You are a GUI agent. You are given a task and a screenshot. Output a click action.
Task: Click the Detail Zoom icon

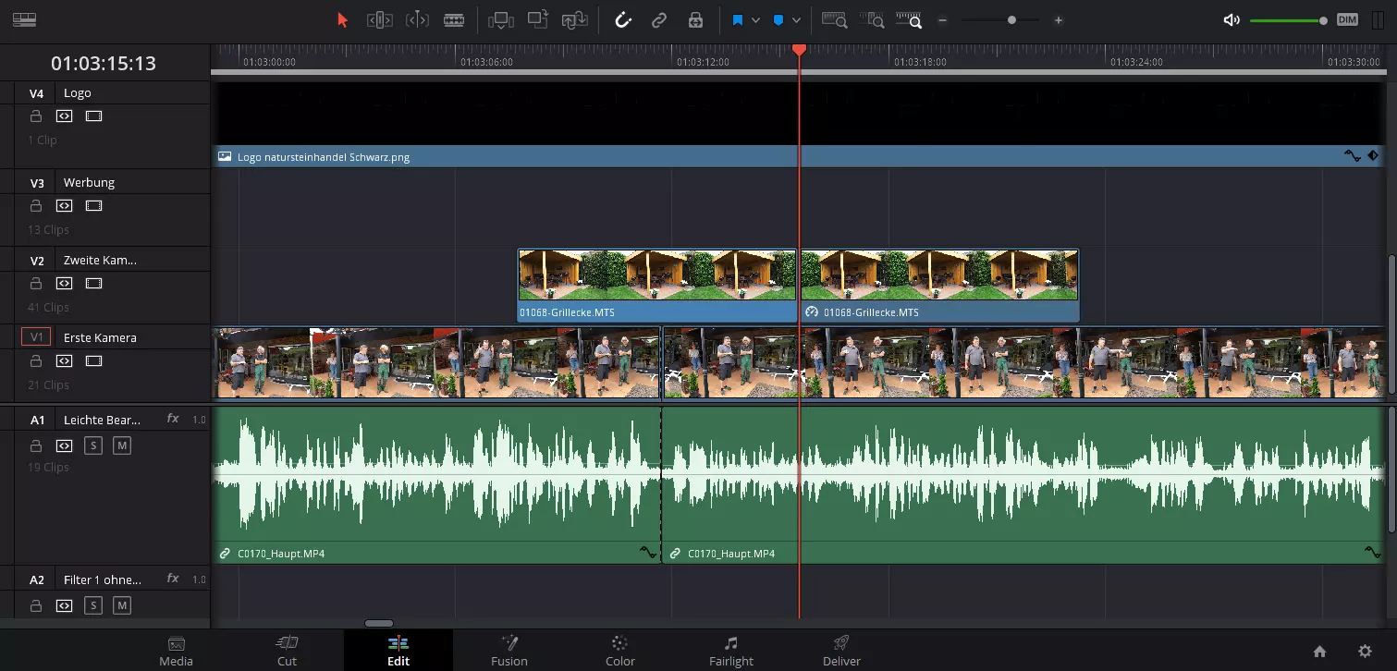coord(872,19)
